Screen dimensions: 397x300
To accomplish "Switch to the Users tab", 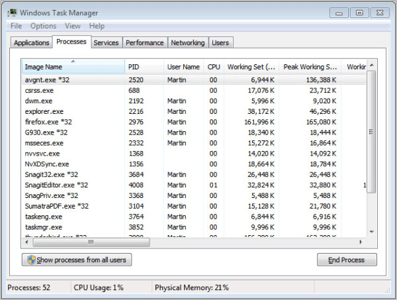I will point(220,42).
